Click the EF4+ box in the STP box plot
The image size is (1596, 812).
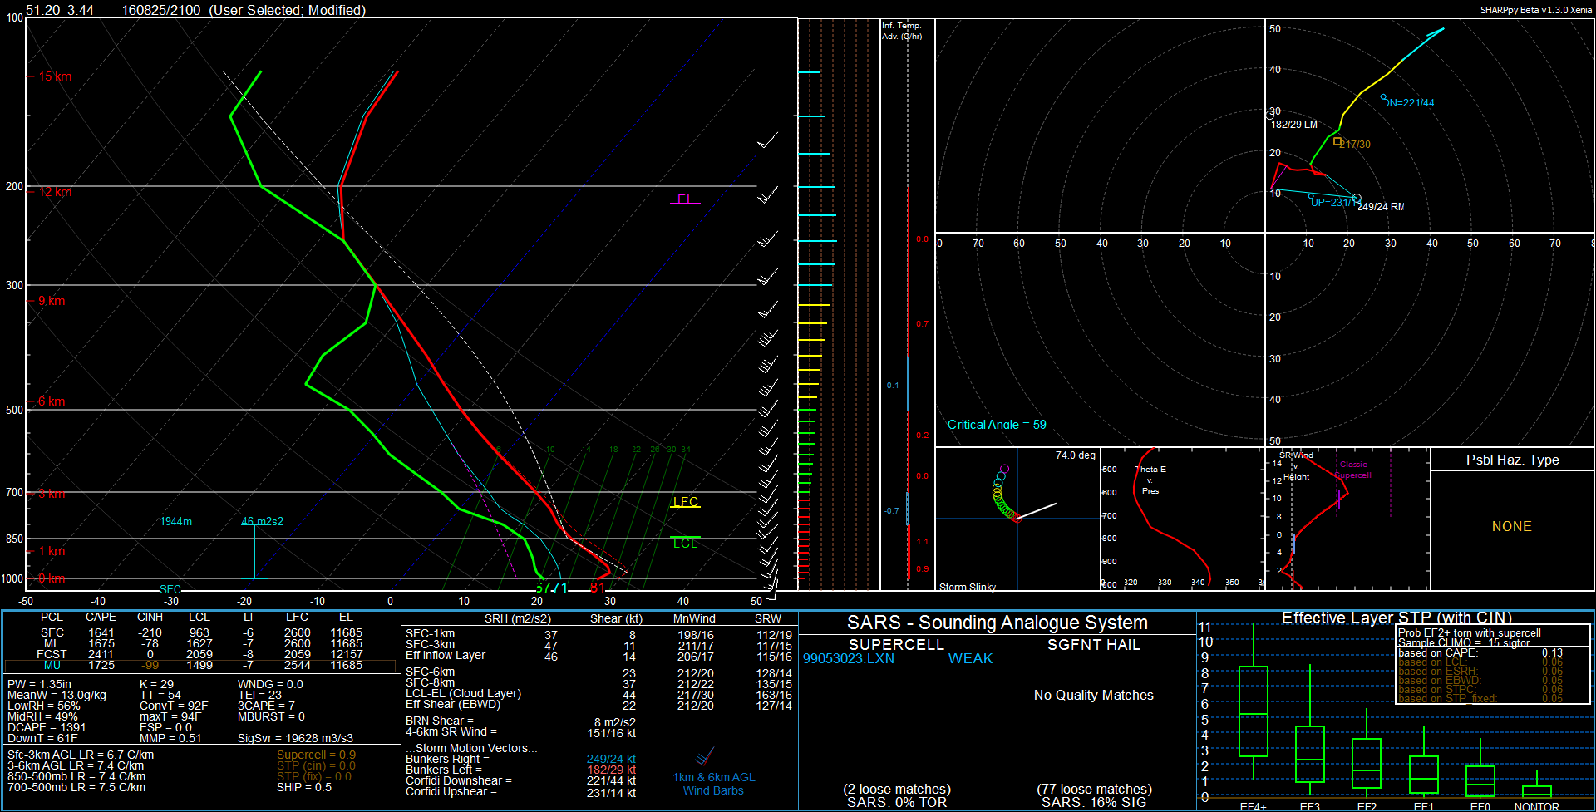point(1253,711)
